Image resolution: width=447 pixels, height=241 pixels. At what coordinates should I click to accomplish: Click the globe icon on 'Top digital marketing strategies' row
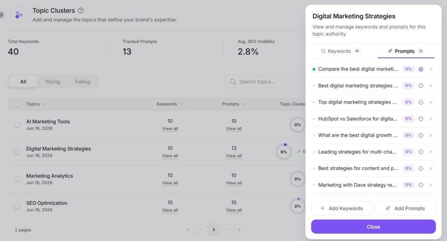click(421, 102)
